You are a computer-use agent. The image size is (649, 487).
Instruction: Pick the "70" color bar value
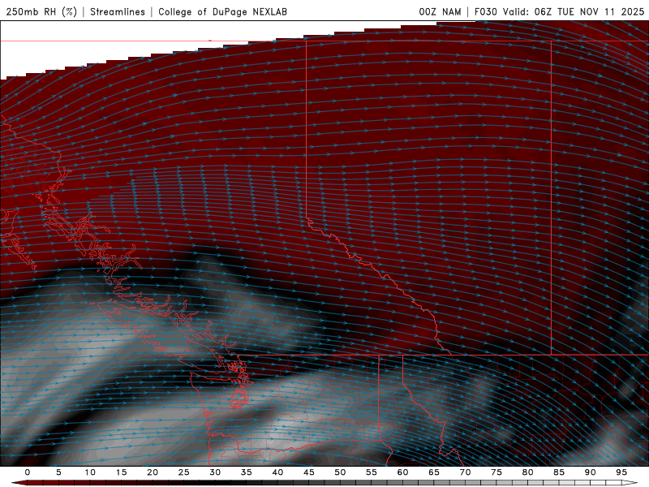tap(465, 472)
